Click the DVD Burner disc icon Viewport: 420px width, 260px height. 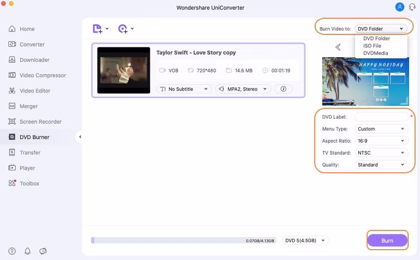pyautogui.click(x=12, y=137)
